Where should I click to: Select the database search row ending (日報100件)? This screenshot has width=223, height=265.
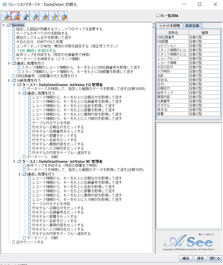(86, 89)
